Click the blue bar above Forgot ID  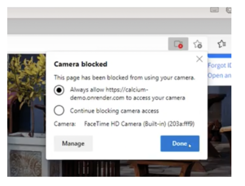(220, 56)
